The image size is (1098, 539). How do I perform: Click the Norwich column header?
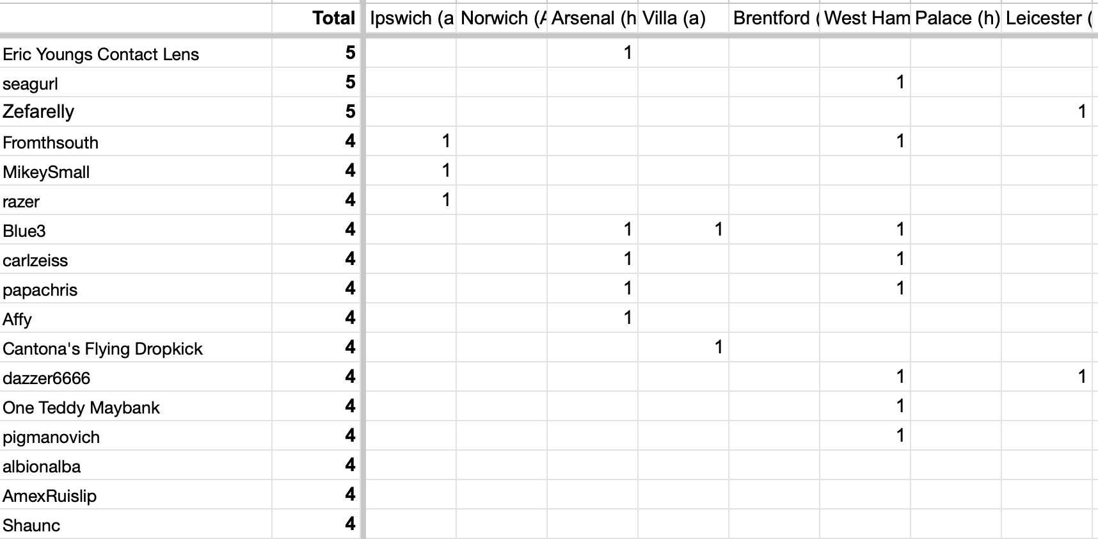pyautogui.click(x=502, y=18)
